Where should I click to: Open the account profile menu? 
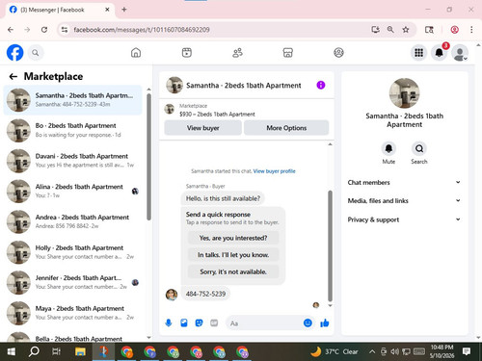(460, 53)
